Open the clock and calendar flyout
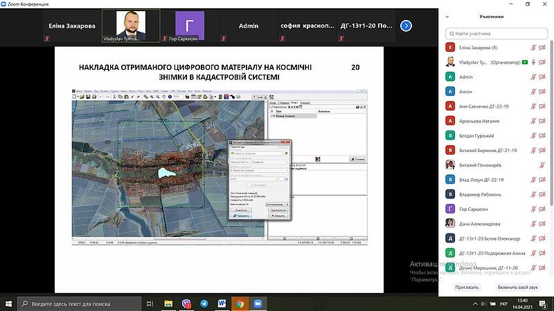This screenshot has height=311, width=554. tap(522, 303)
